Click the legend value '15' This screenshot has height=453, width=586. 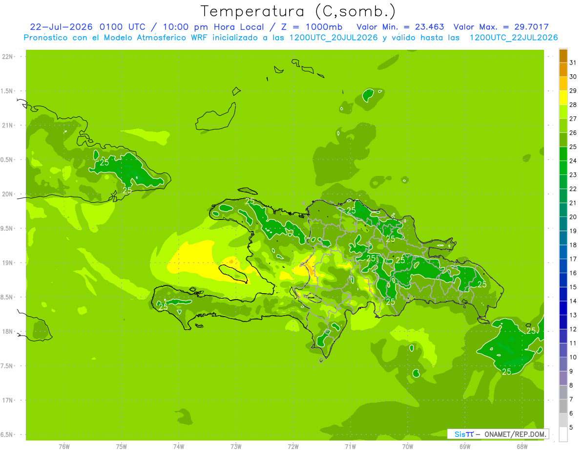tap(573, 287)
